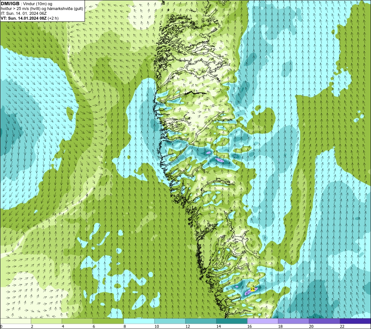Image resolution: width=371 pixels, height=329 pixels.
Task: Click the scale label 22
Action: (342, 326)
